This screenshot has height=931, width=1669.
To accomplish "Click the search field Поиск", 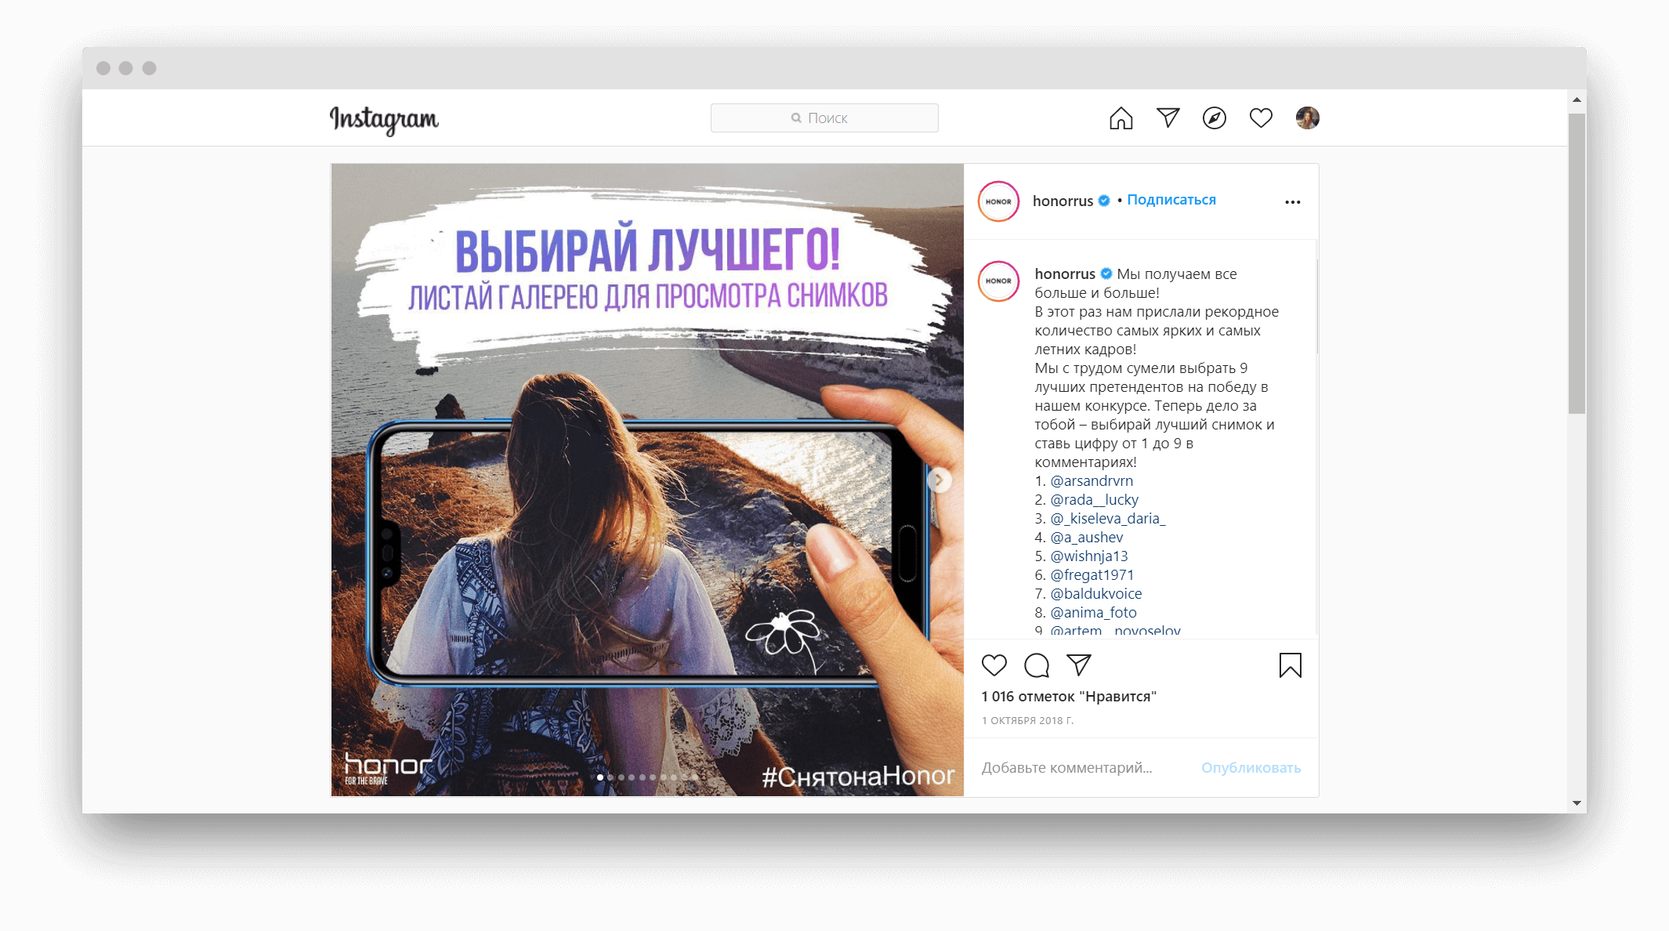I will (824, 118).
